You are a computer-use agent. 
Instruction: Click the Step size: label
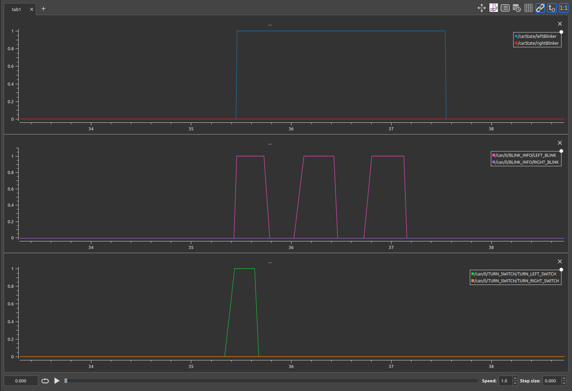coord(530,381)
